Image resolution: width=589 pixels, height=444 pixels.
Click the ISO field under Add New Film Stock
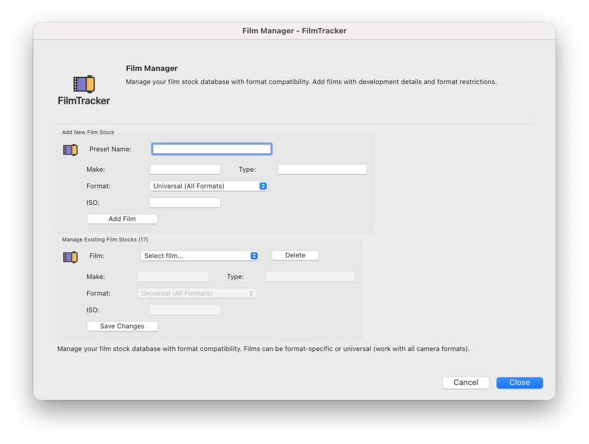pyautogui.click(x=184, y=202)
